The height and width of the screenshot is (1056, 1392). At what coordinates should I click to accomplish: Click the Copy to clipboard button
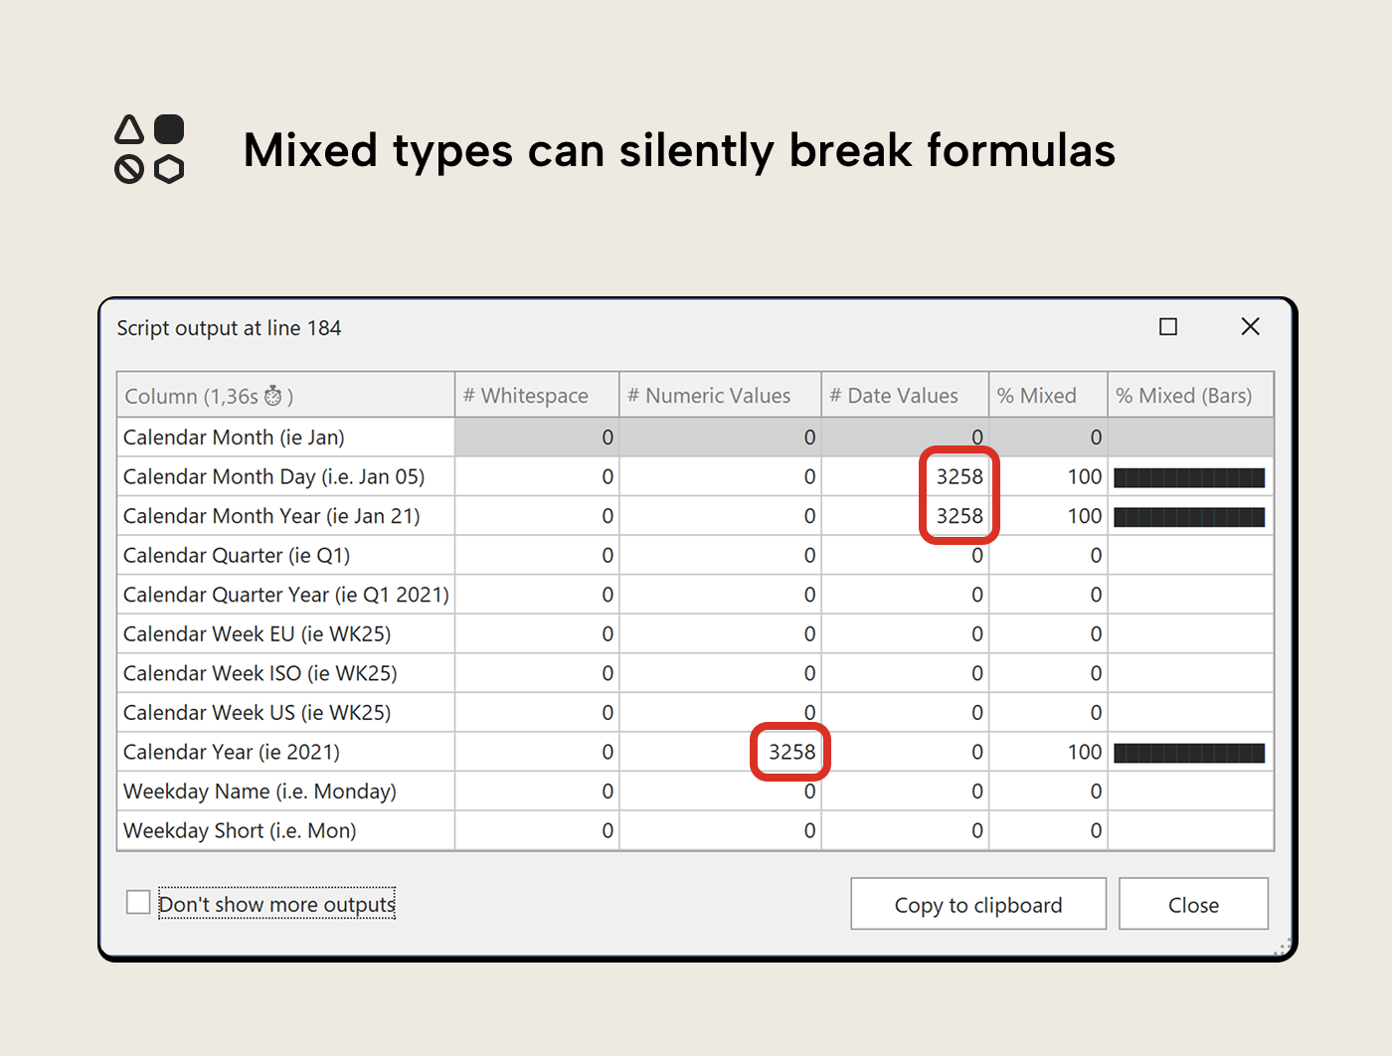[977, 904]
